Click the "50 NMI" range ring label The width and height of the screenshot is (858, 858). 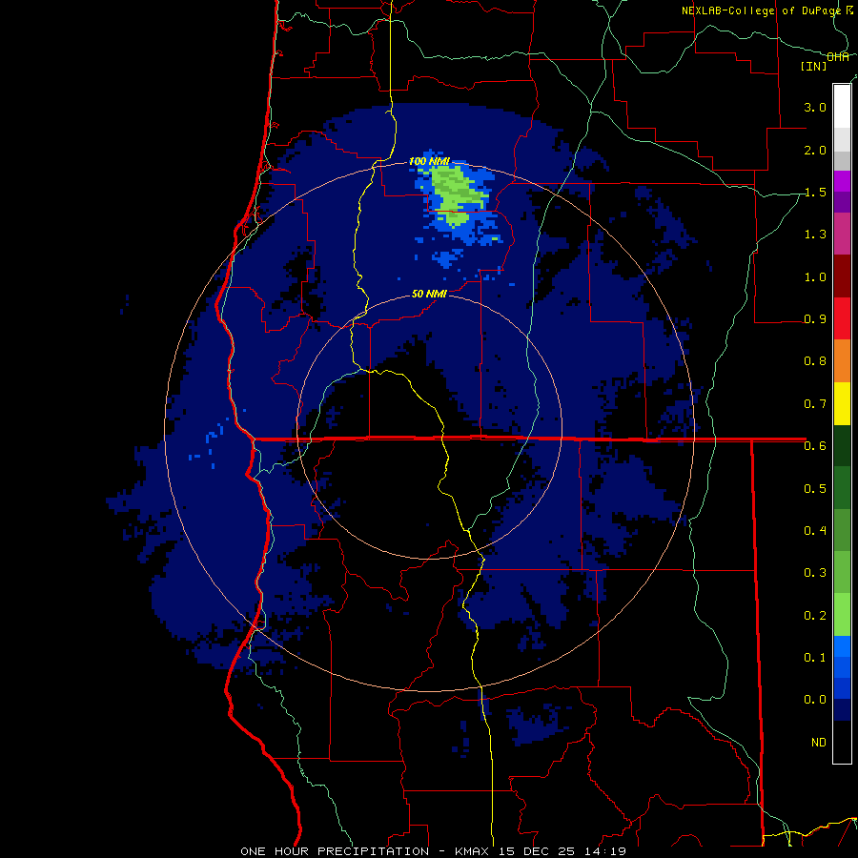pyautogui.click(x=429, y=295)
